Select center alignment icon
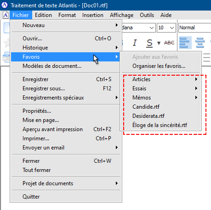The height and width of the screenshot is (210, 211). click(200, 43)
